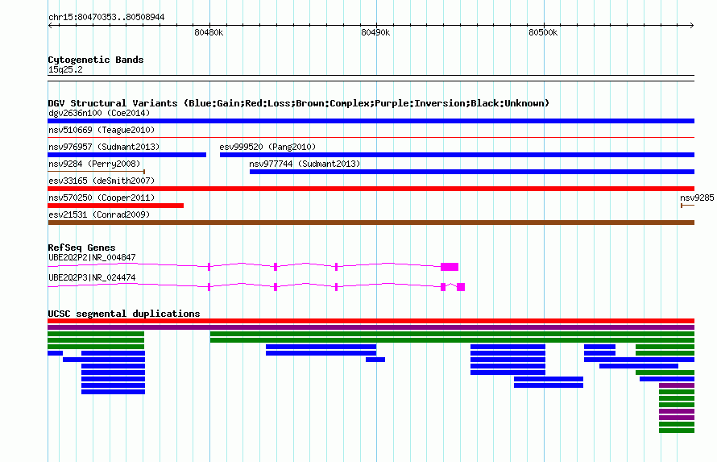Click the nsv9285 variant marker
Screen dimensions: 717x462
(x=688, y=206)
